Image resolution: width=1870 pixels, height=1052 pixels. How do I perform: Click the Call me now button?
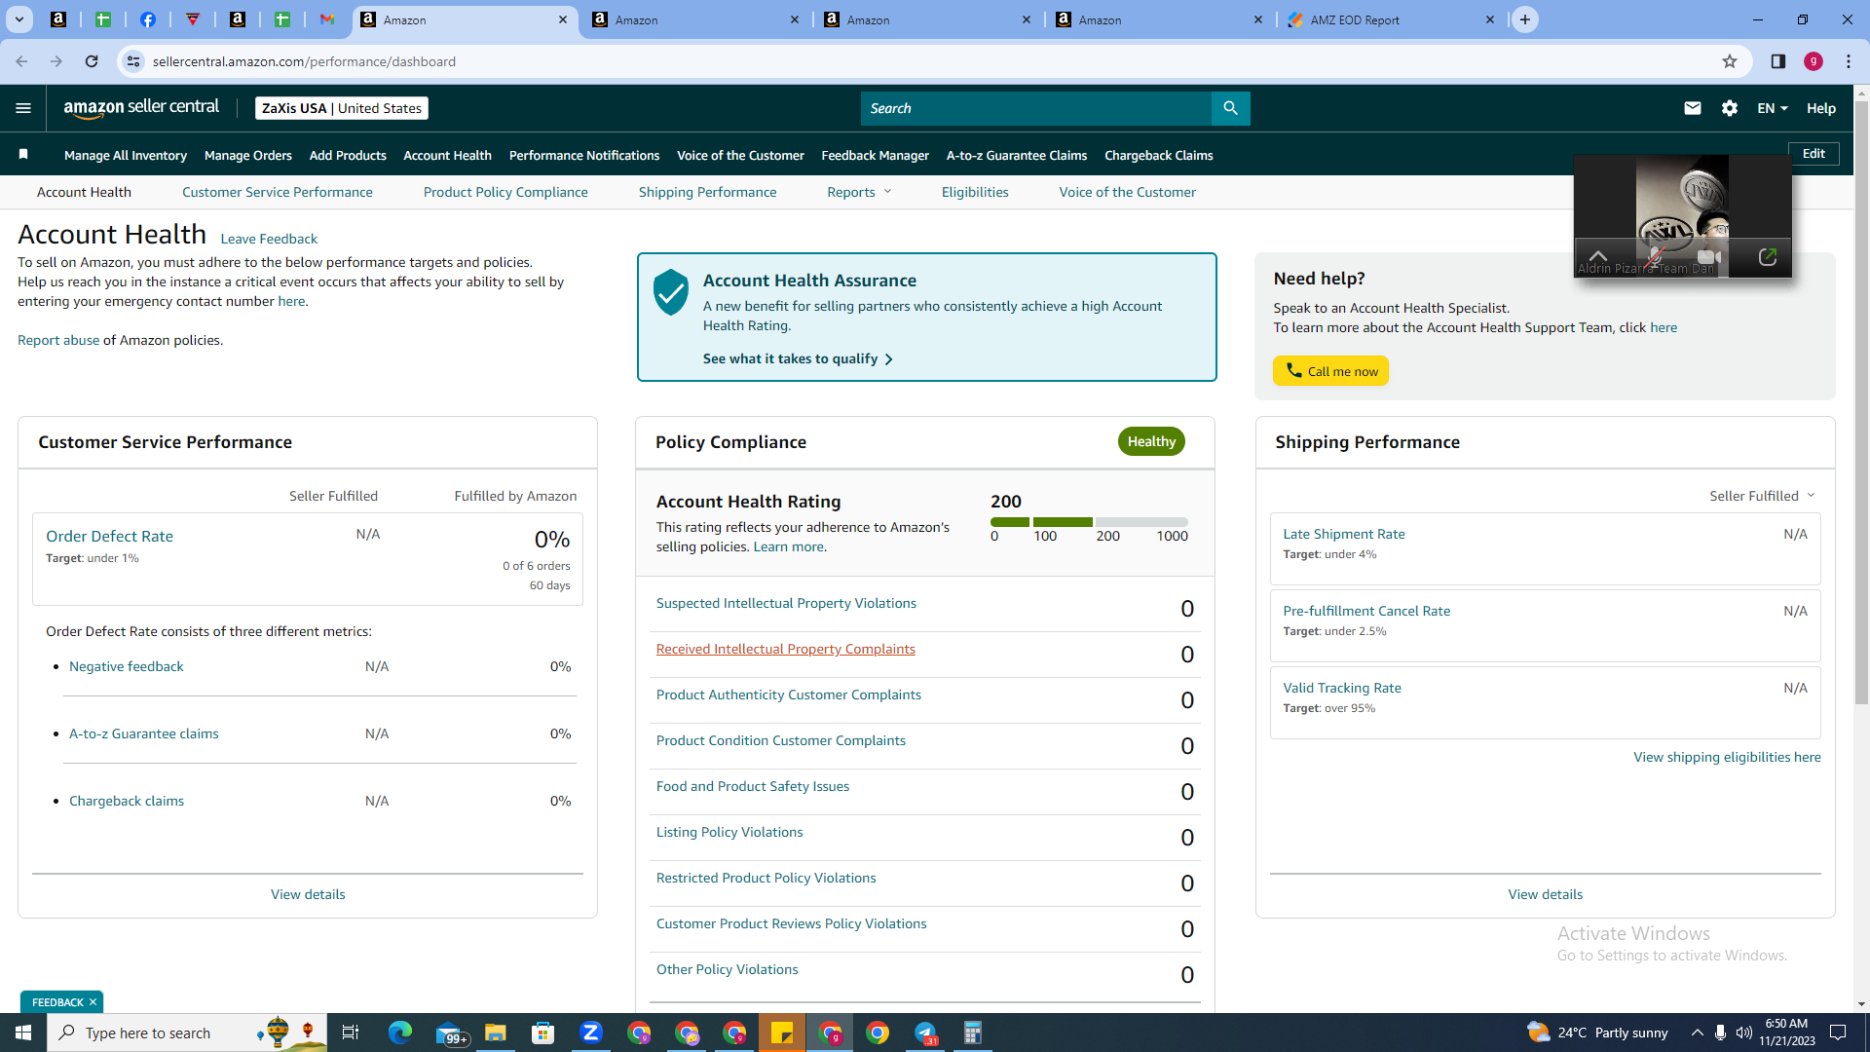pos(1330,371)
